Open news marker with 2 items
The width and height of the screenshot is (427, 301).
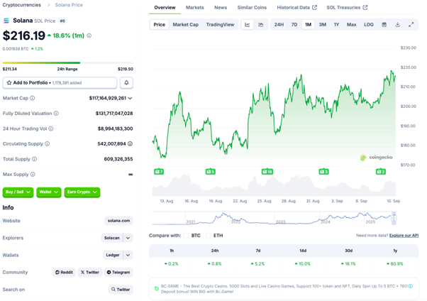pyautogui.click(x=381, y=172)
